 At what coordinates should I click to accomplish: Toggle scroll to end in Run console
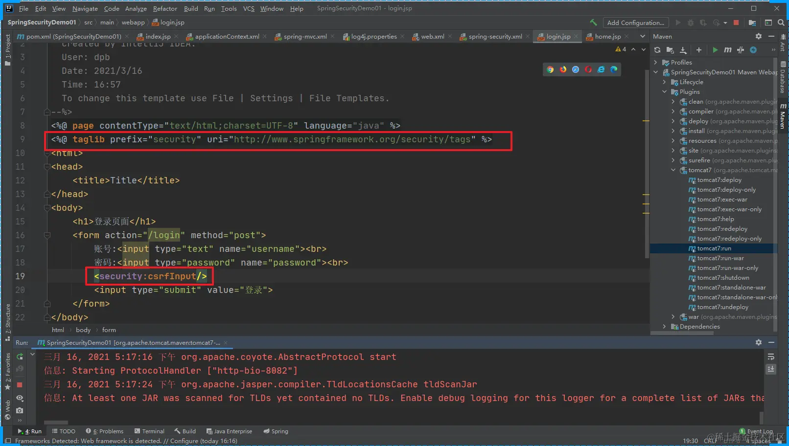771,369
